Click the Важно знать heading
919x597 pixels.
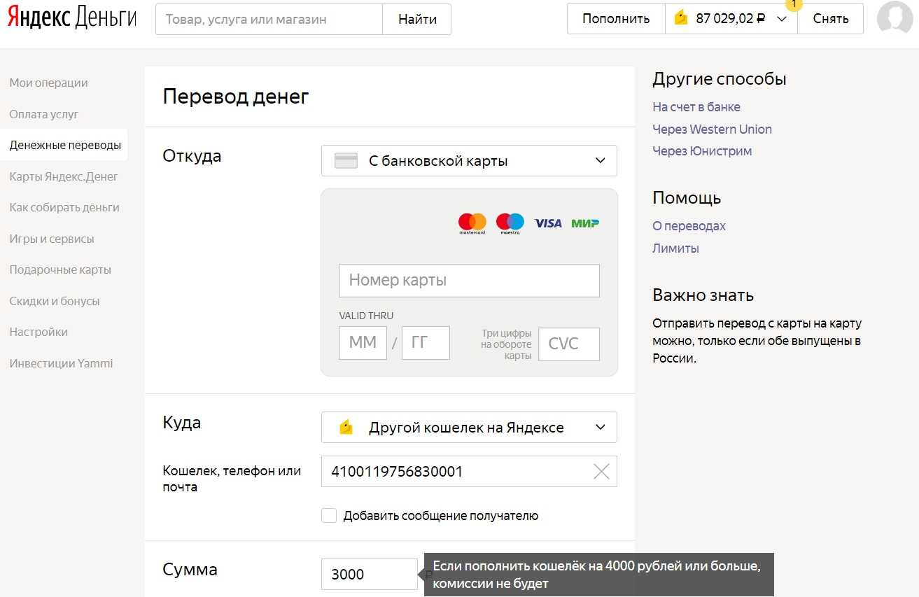click(x=703, y=295)
